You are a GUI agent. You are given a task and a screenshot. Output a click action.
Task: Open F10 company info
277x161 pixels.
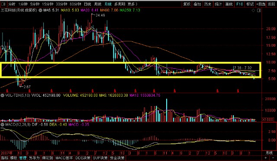click(239, 4)
